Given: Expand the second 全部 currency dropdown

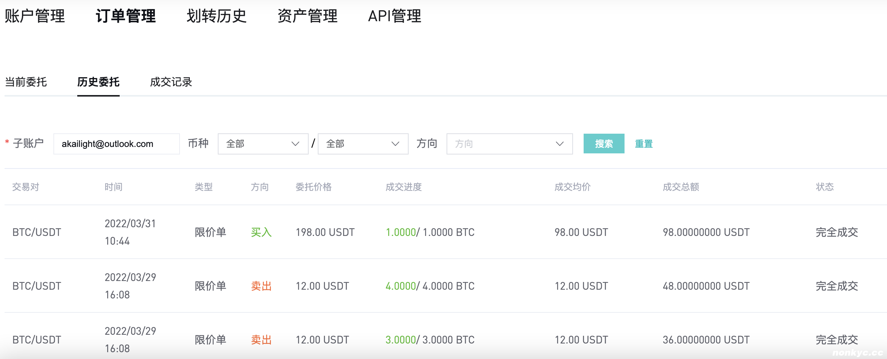Looking at the screenshot, I should point(363,144).
